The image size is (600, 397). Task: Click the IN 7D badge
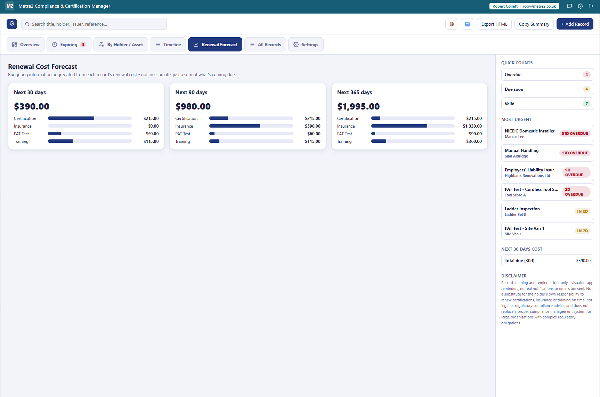[582, 231]
